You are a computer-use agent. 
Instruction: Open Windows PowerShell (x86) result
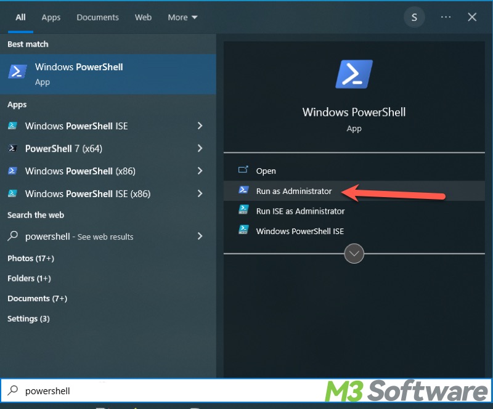[x=108, y=171]
